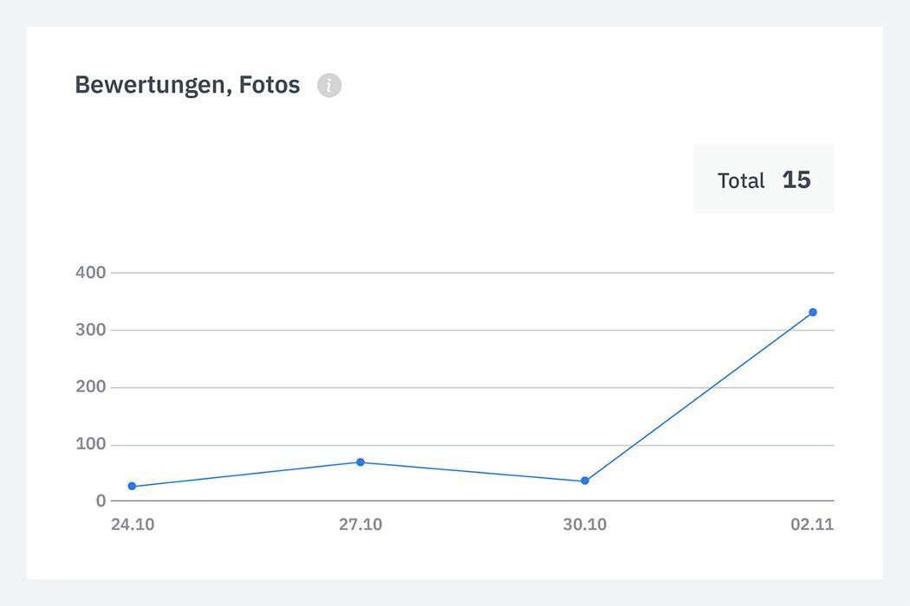Image resolution: width=910 pixels, height=606 pixels.
Task: Select the data point at 27.10
Action: (361, 462)
